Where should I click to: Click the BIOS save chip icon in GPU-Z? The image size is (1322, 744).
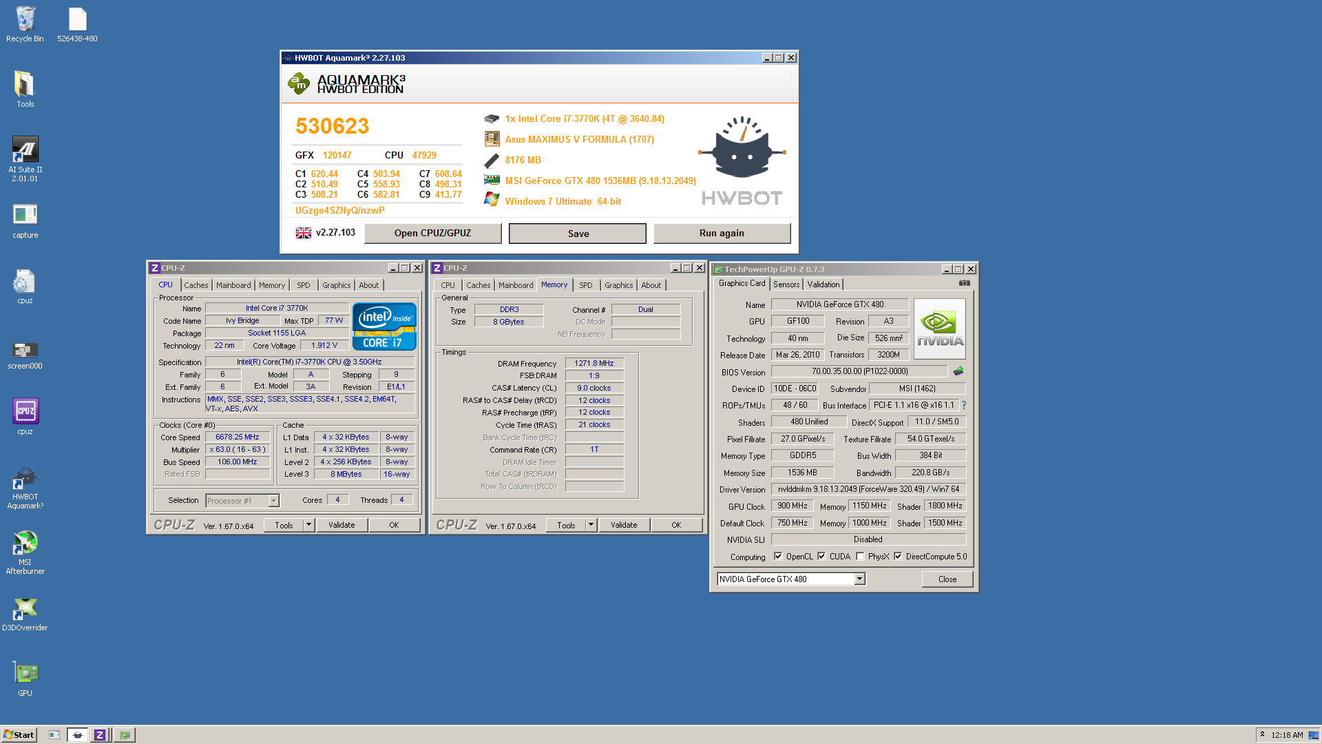[x=958, y=371]
